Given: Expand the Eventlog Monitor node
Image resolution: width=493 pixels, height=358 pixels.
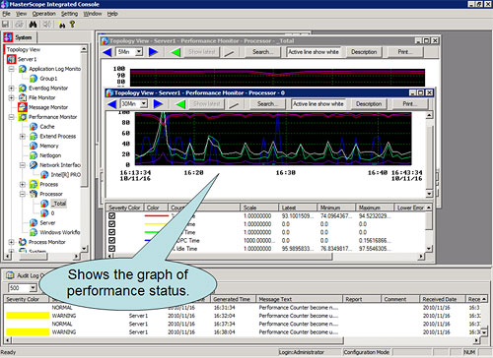Looking at the screenshot, I should tap(12, 89).
